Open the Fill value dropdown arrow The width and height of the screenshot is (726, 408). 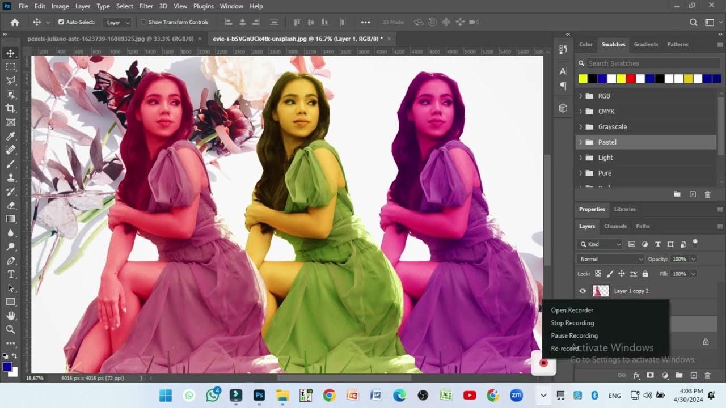tap(693, 274)
